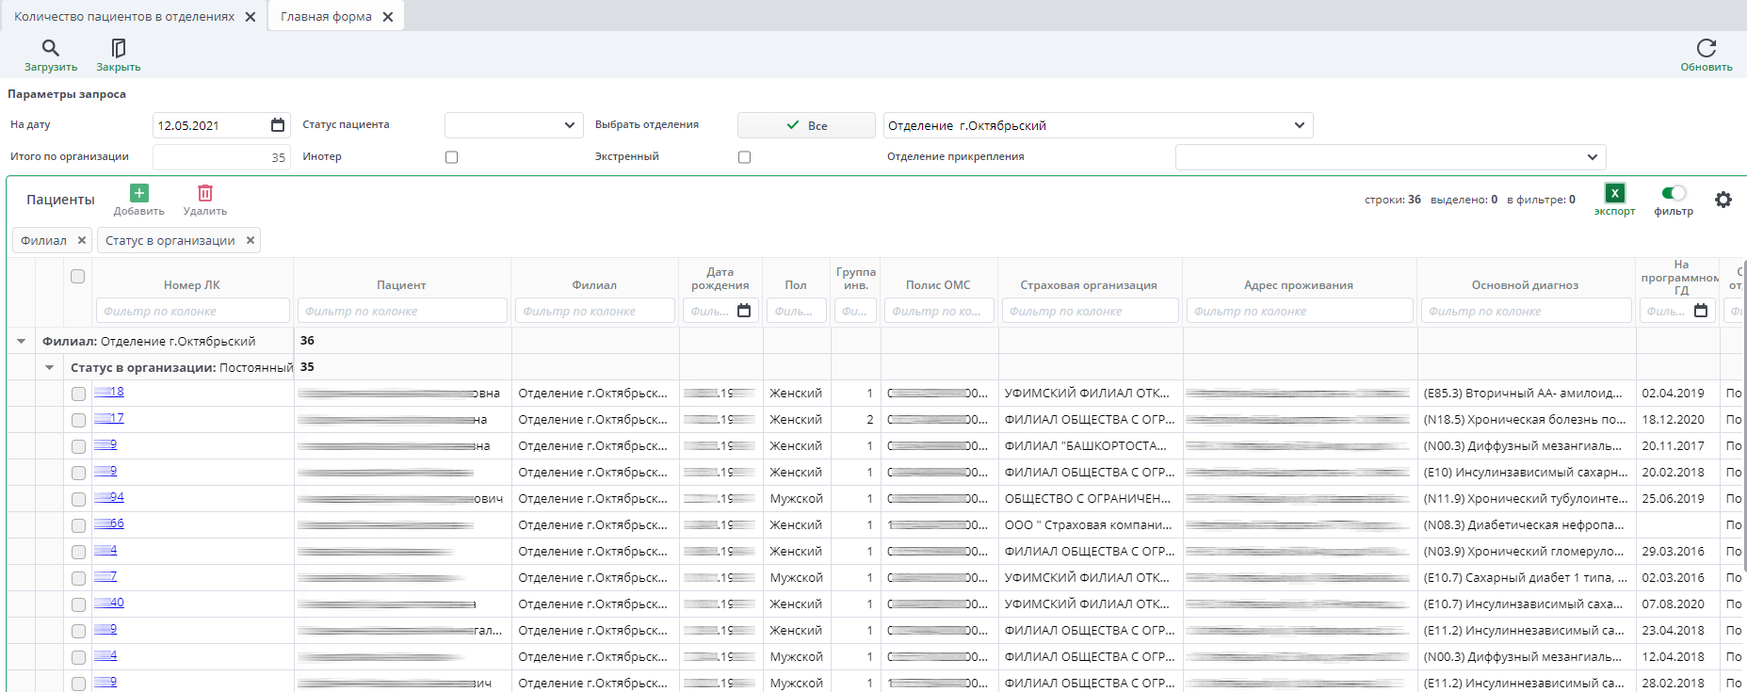The image size is (1747, 692).
Task: Click the Полис ОМС filter field
Action: pos(939,311)
